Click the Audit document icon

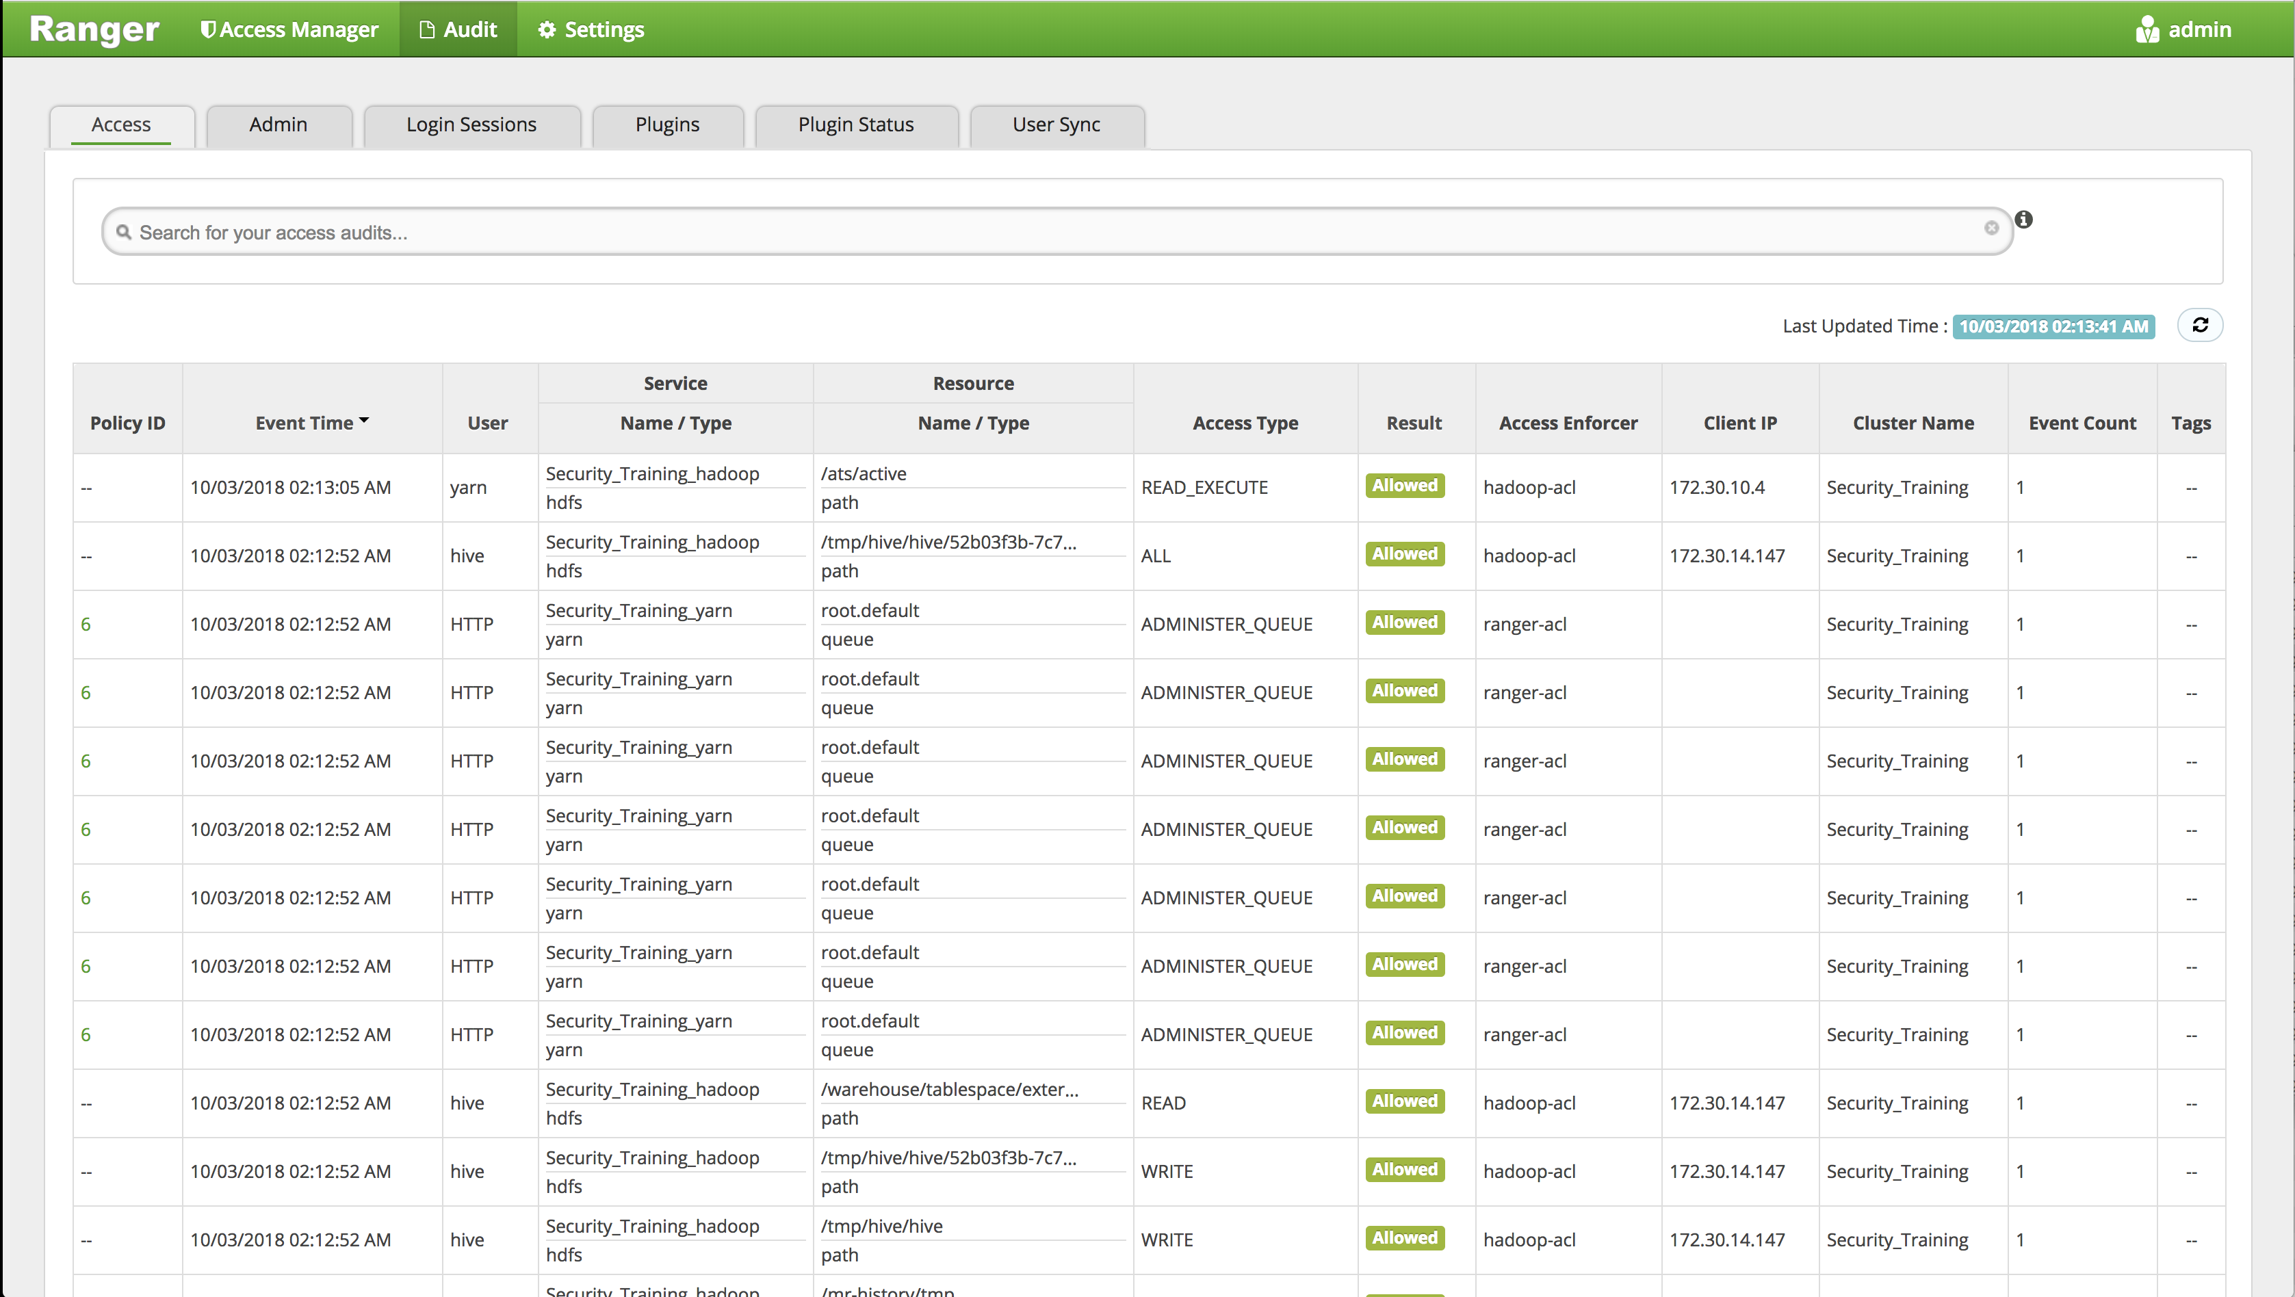point(428,29)
